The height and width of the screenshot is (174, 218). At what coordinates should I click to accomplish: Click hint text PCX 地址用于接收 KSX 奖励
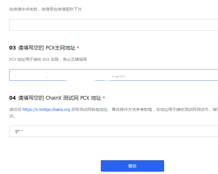coord(34,60)
